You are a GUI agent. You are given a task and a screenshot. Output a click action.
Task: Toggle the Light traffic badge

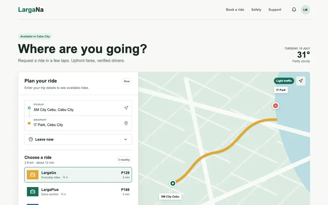click(x=284, y=81)
